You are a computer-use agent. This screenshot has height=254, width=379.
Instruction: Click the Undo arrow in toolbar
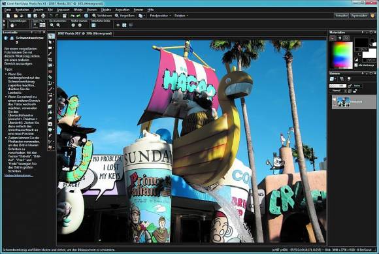[x=51, y=16]
